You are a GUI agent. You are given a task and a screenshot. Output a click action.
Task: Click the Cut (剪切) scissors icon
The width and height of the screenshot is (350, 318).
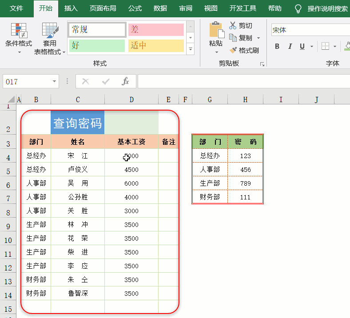[x=233, y=25]
